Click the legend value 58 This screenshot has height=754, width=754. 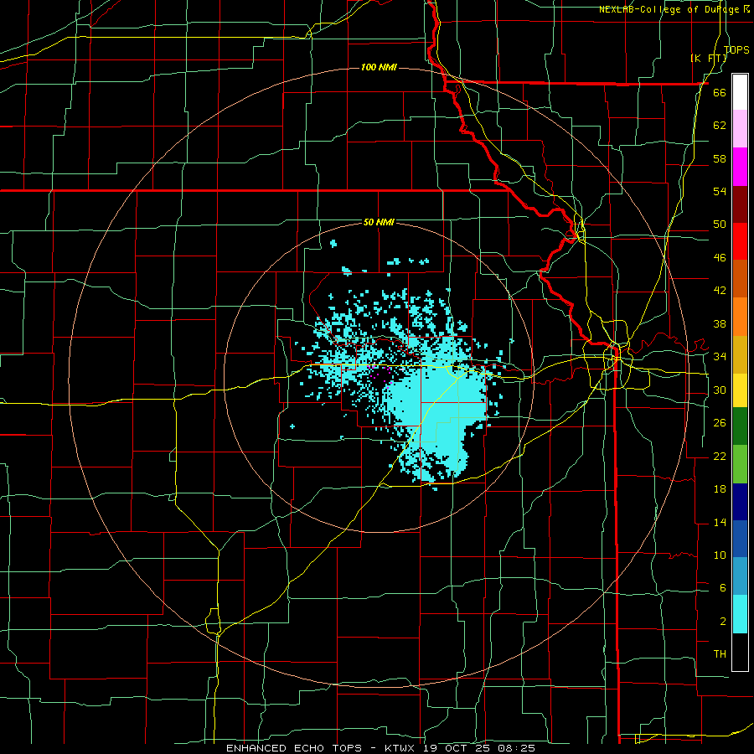click(x=720, y=158)
